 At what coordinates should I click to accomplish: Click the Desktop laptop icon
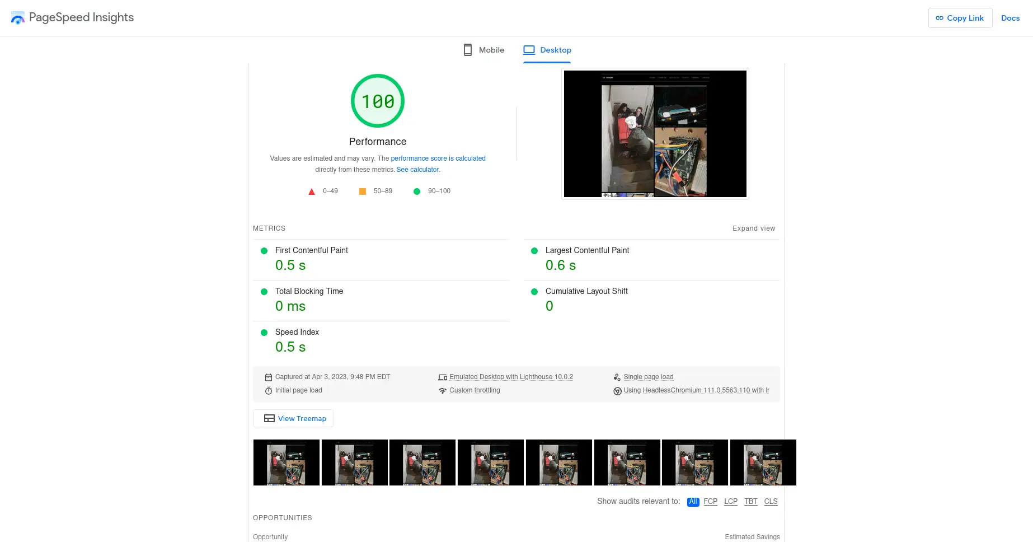pyautogui.click(x=529, y=50)
